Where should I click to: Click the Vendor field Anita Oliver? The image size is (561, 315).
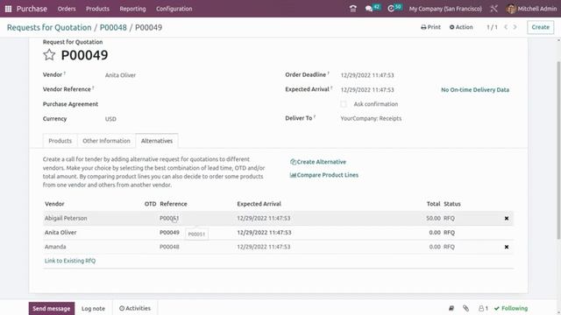click(x=120, y=75)
